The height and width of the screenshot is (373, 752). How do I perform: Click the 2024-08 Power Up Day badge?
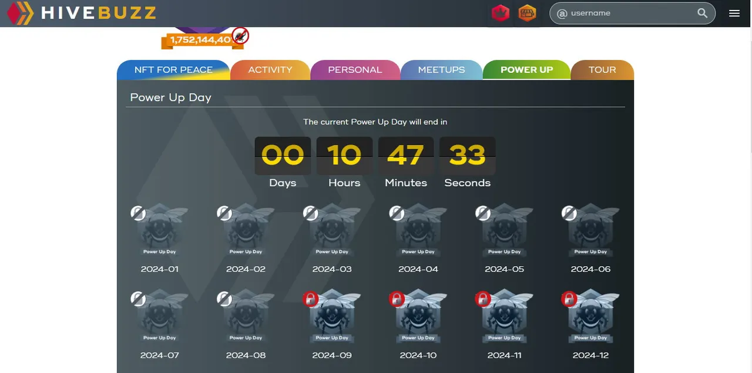click(246, 316)
